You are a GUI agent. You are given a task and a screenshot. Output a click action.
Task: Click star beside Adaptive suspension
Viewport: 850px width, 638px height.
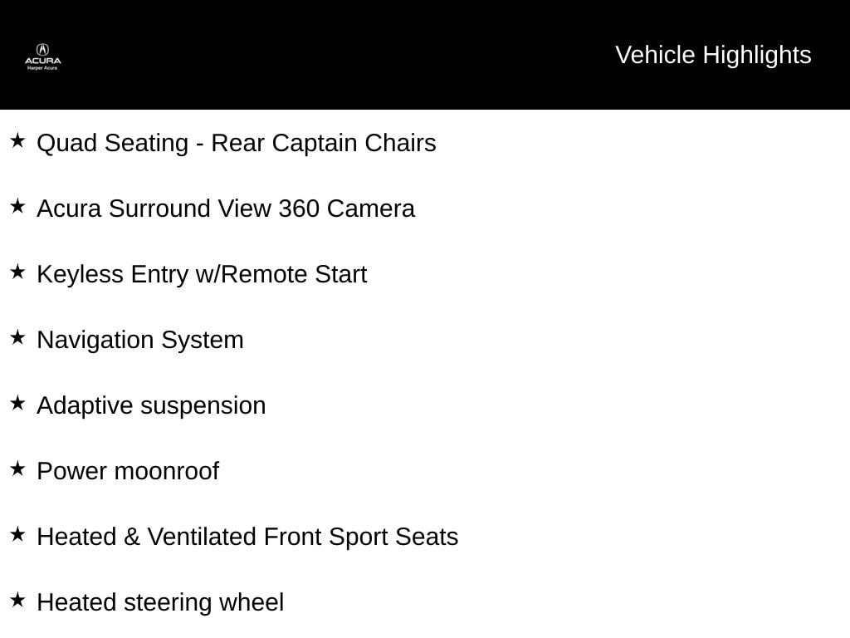coord(17,403)
